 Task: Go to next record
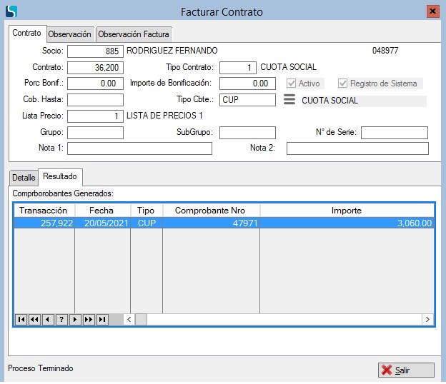click(75, 319)
